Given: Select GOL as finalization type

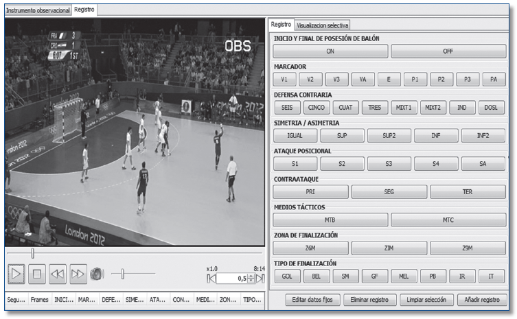Looking at the screenshot, I should click(x=286, y=276).
